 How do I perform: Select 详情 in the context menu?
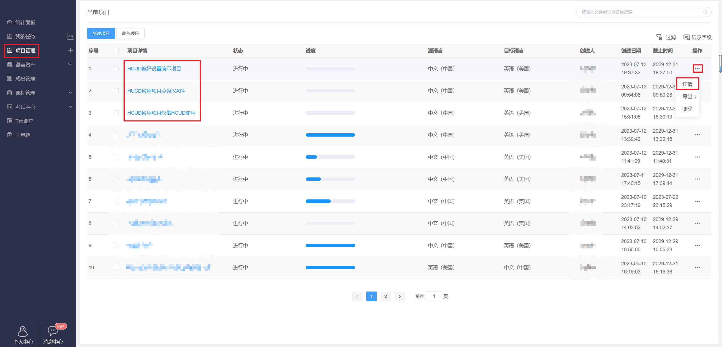pyautogui.click(x=687, y=84)
